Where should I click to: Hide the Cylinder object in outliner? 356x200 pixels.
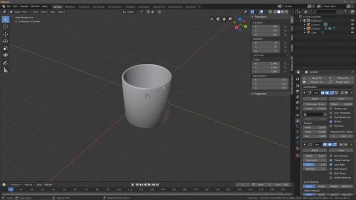coord(352,28)
